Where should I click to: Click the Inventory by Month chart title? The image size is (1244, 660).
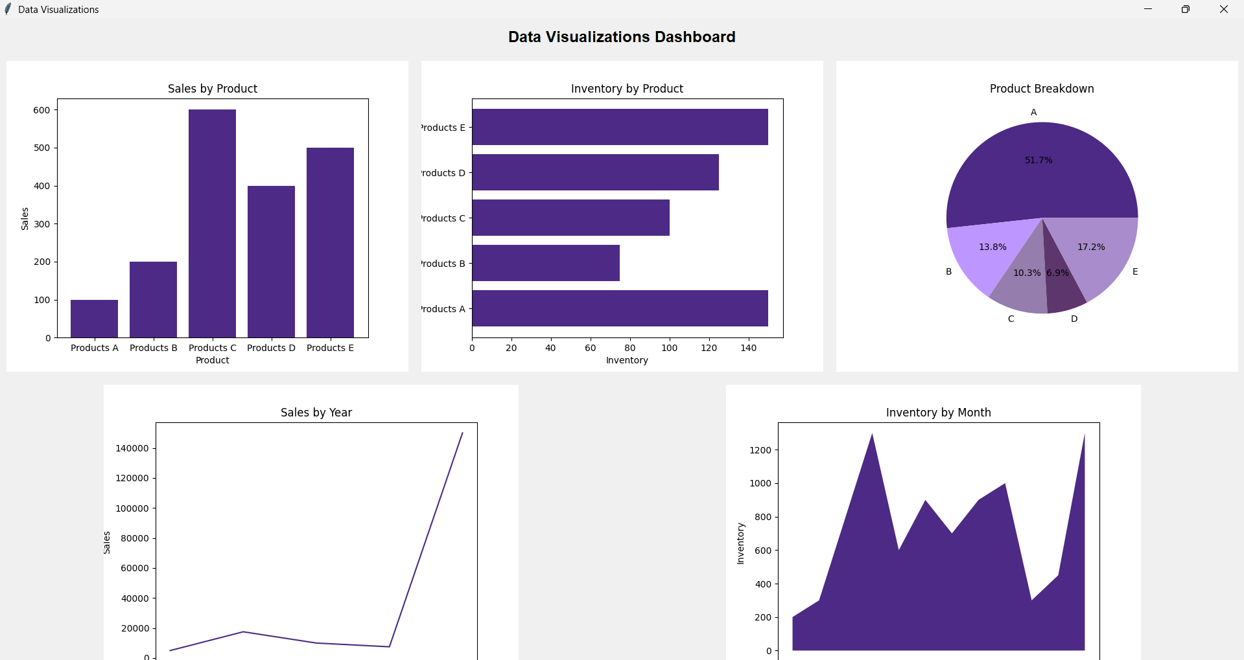pos(938,413)
